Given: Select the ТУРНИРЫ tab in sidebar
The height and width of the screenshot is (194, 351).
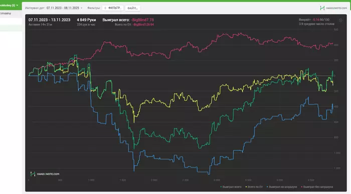Looking at the screenshot, I should click(6, 13).
